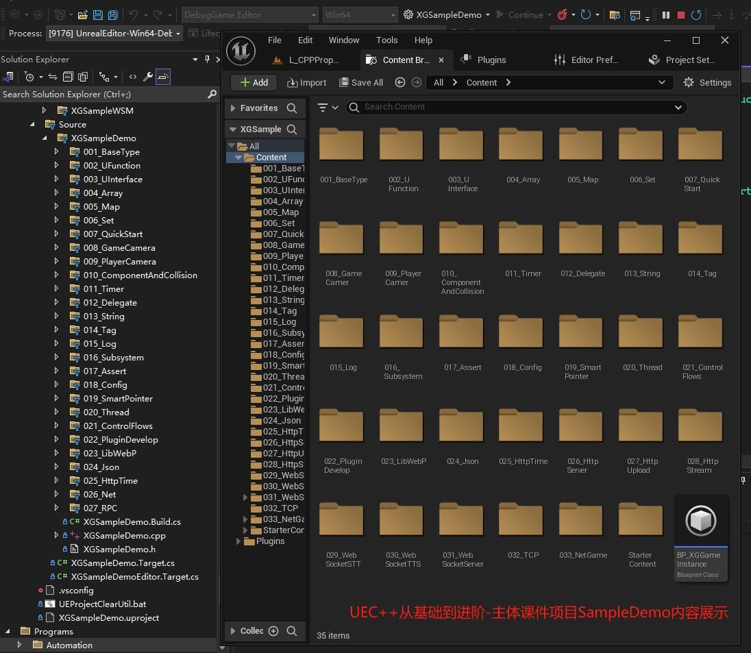Click the Search Content input field

[x=517, y=107]
